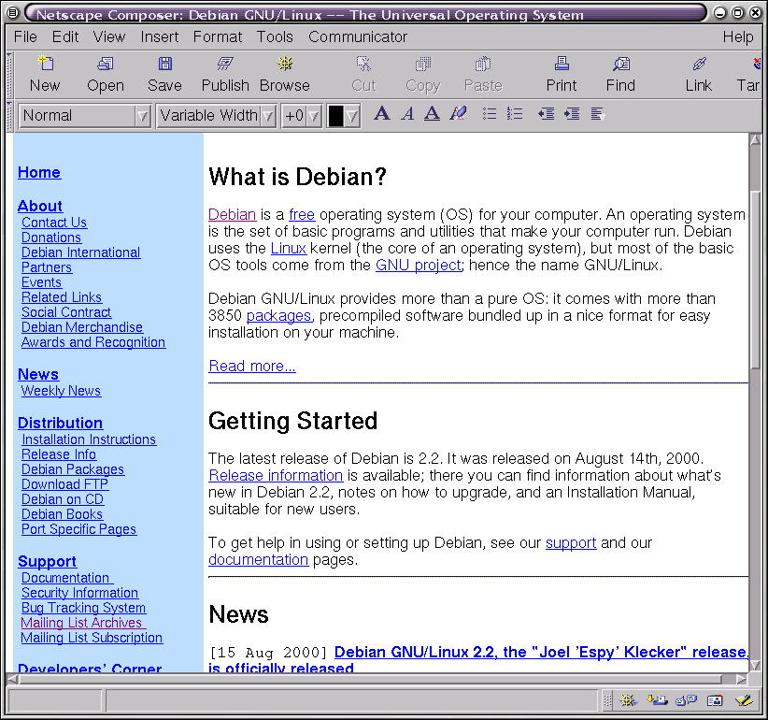Open Find using the Find icon
The height and width of the screenshot is (720, 768).
(621, 64)
